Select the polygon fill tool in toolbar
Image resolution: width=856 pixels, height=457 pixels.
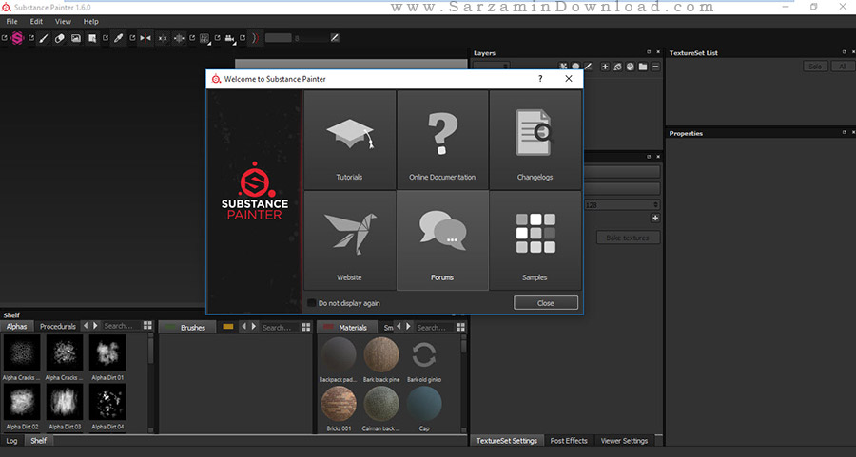[x=91, y=38]
